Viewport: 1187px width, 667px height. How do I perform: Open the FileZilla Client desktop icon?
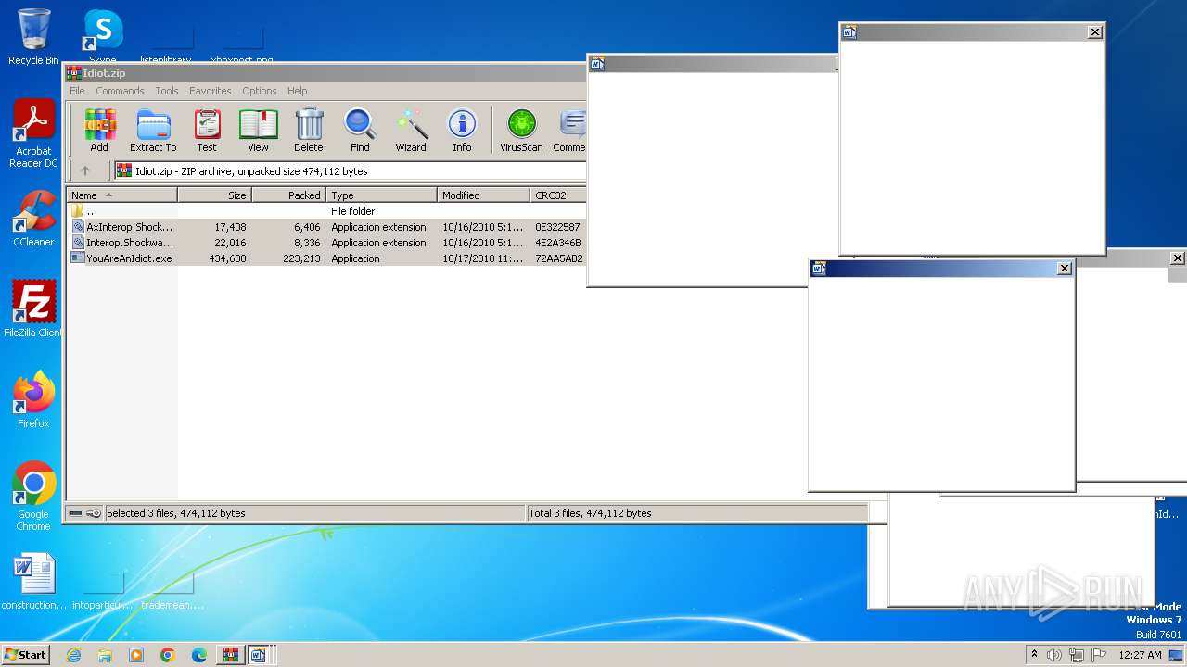[33, 309]
